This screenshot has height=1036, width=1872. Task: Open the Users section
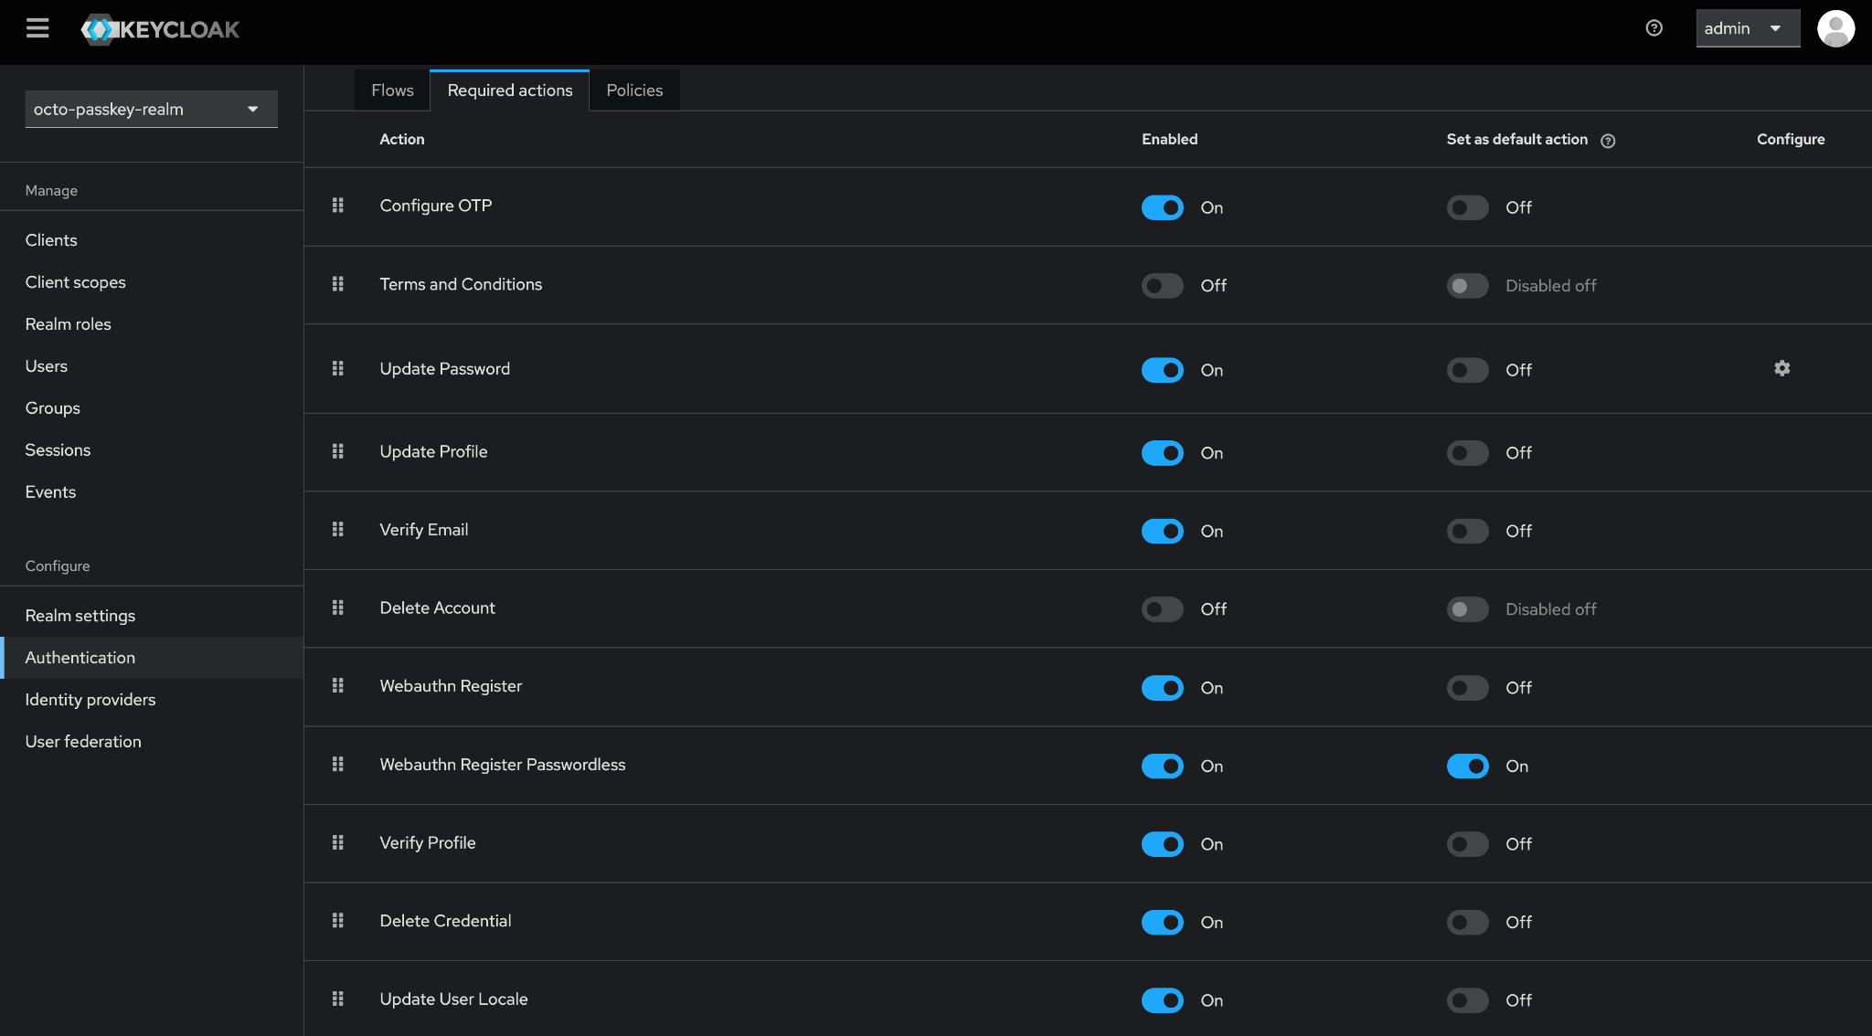pyautogui.click(x=47, y=366)
